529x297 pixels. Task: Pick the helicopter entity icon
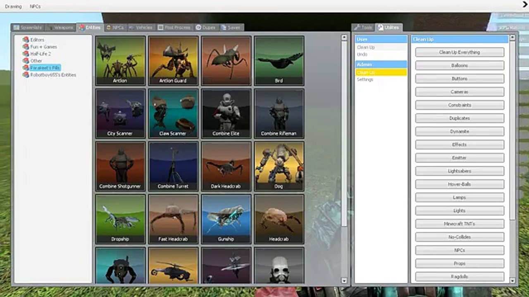point(173,265)
